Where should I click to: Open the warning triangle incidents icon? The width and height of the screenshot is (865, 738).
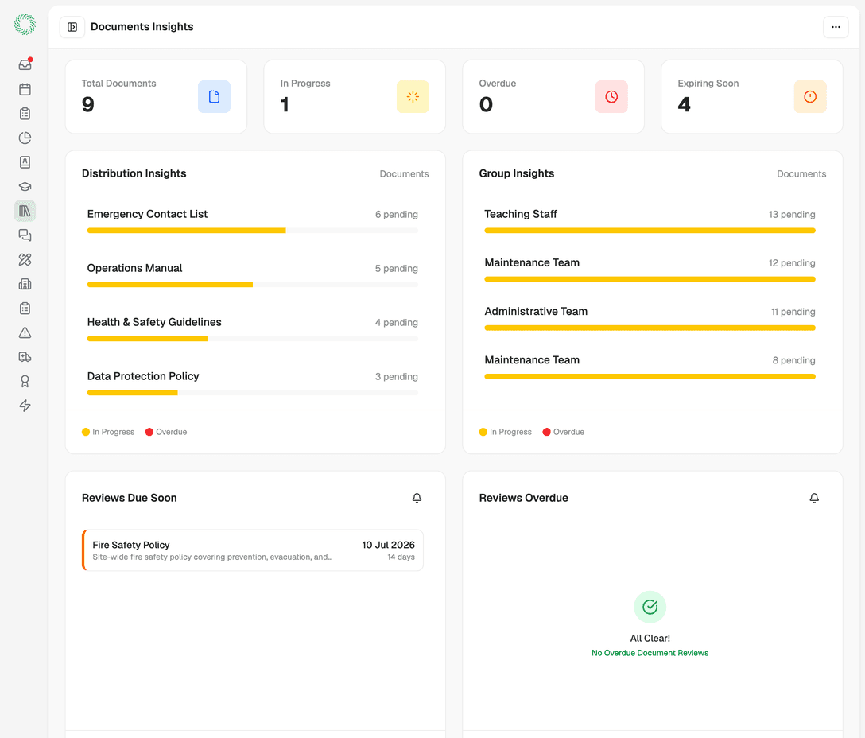[25, 332]
